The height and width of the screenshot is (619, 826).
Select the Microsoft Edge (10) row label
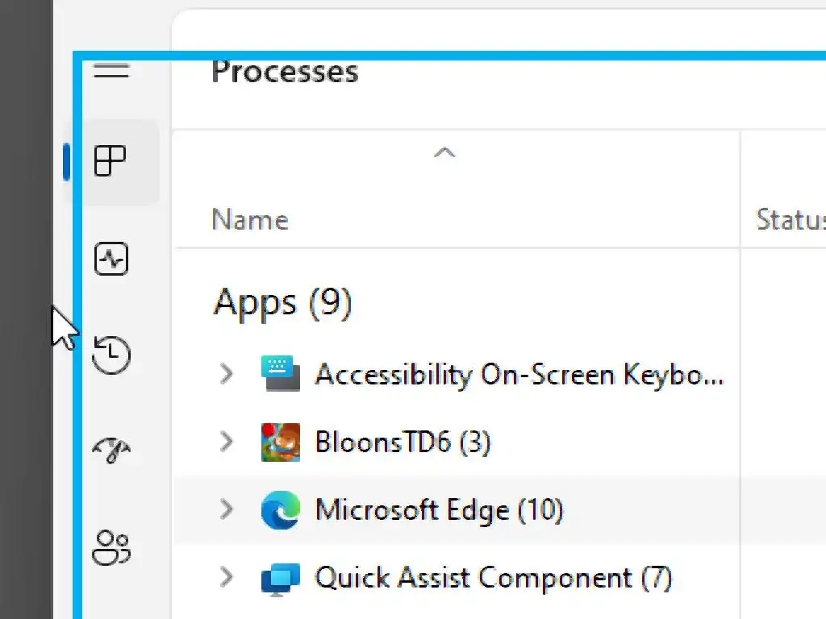(439, 510)
